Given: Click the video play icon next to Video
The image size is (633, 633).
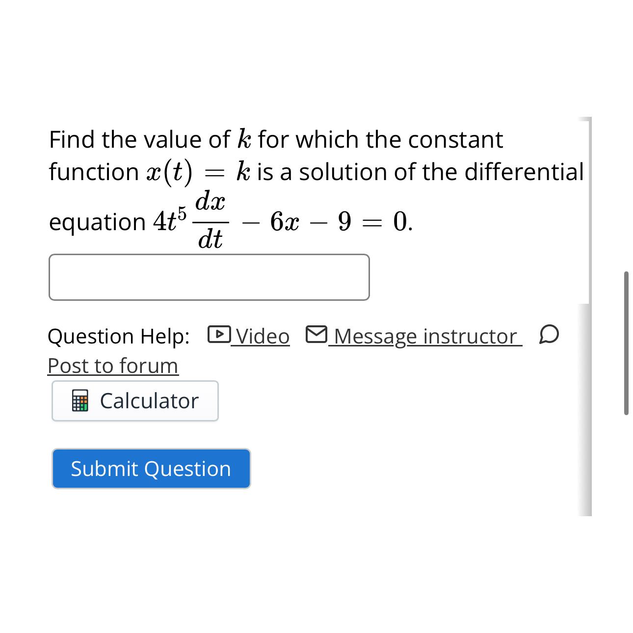Looking at the screenshot, I should (219, 335).
